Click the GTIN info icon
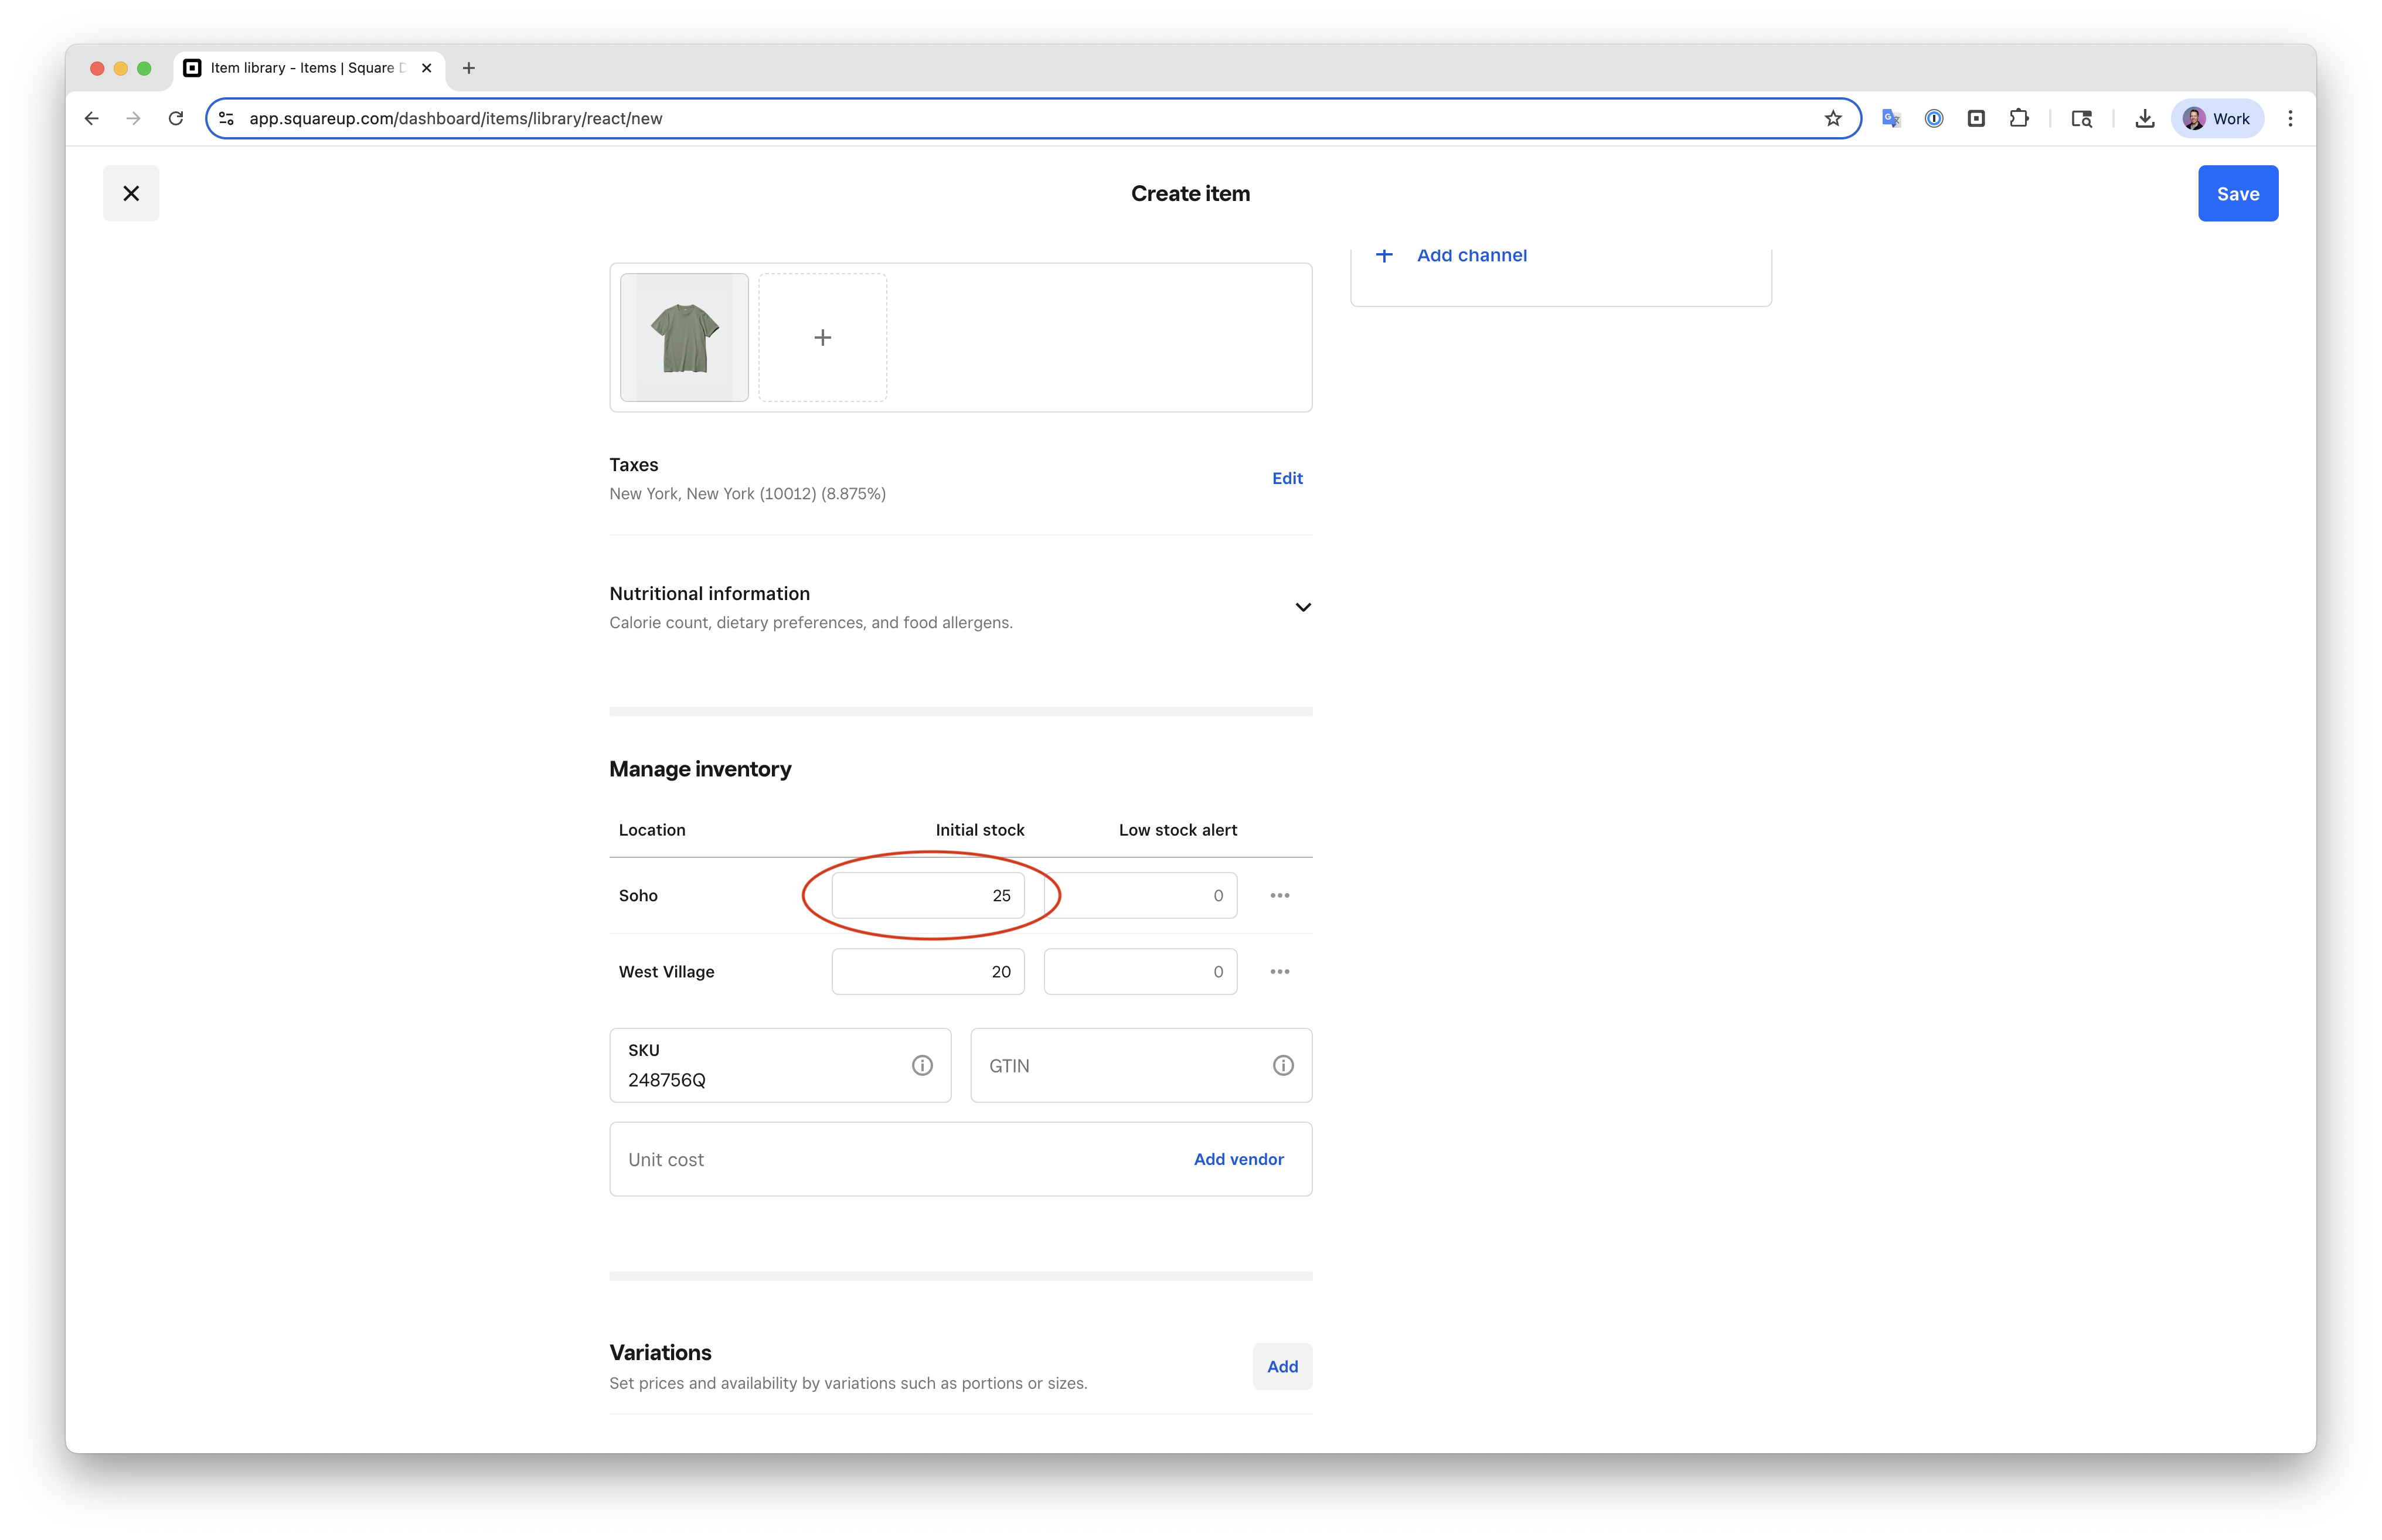This screenshot has height=1540, width=2382. coord(1283,1065)
